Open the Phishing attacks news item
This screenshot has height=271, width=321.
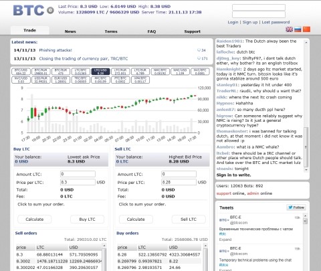point(56,50)
